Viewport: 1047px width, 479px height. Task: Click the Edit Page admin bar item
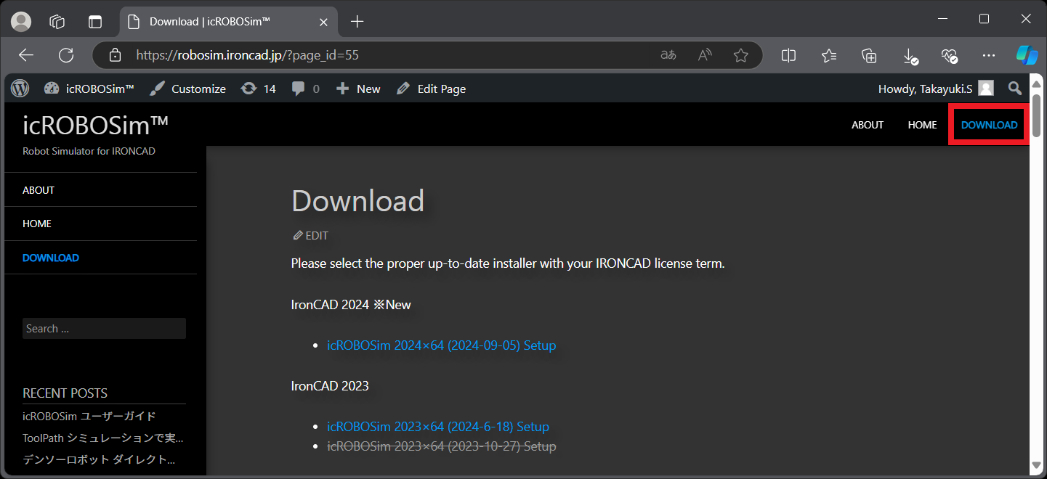(x=432, y=89)
